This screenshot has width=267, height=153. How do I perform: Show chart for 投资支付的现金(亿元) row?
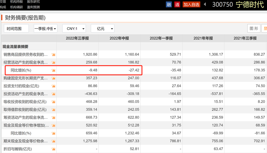(x=53, y=86)
